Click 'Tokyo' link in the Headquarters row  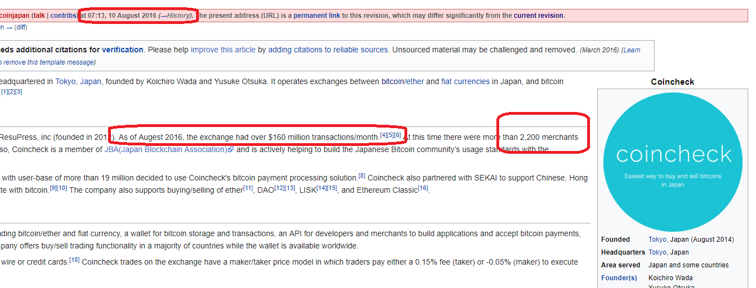[658, 252]
